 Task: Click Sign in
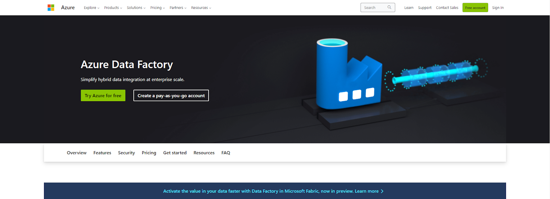click(498, 8)
